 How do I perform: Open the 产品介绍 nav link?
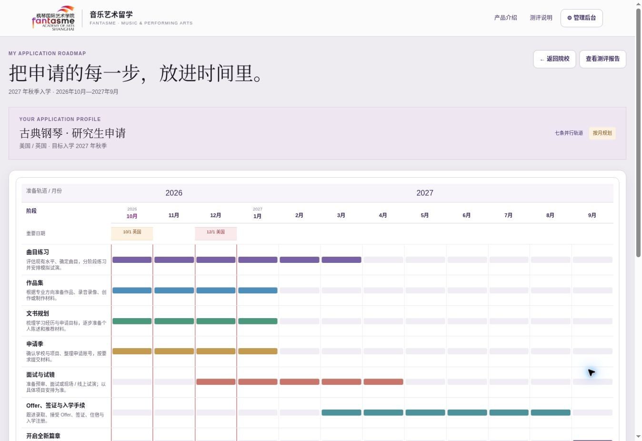click(505, 18)
